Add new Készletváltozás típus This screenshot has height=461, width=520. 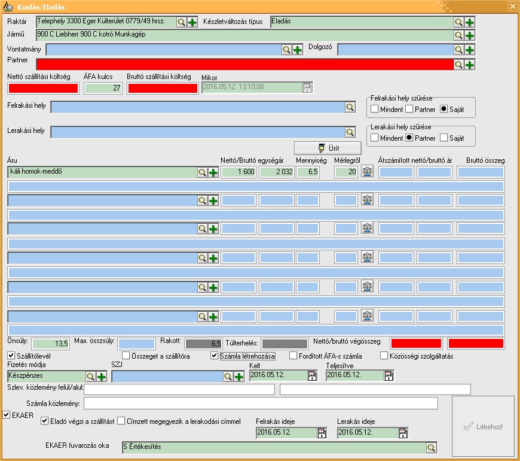click(470, 22)
